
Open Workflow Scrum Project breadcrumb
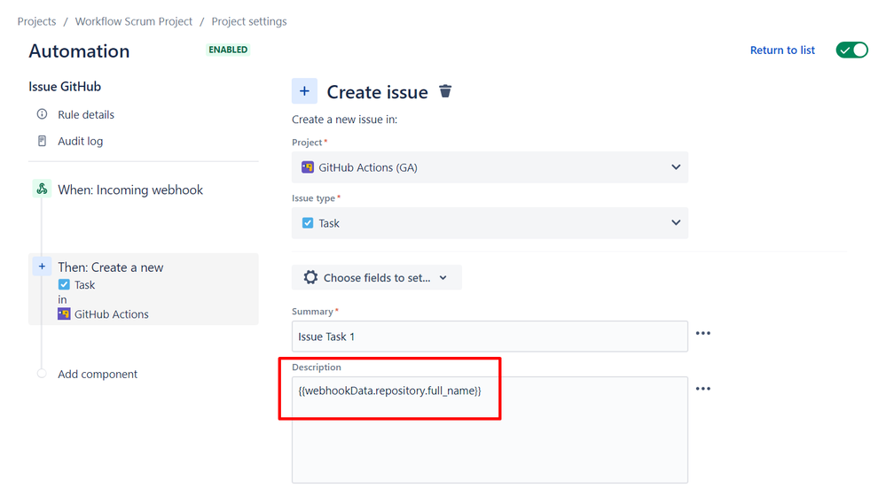134,21
